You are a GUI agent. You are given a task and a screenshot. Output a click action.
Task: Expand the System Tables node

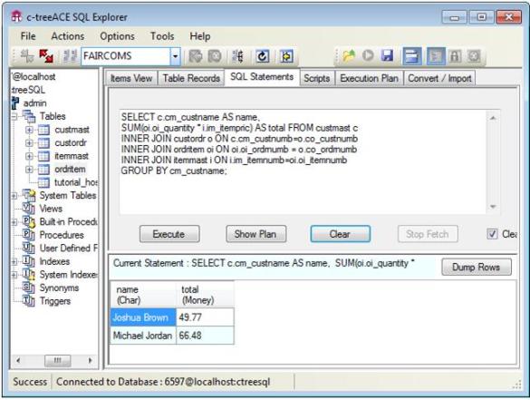(14, 196)
